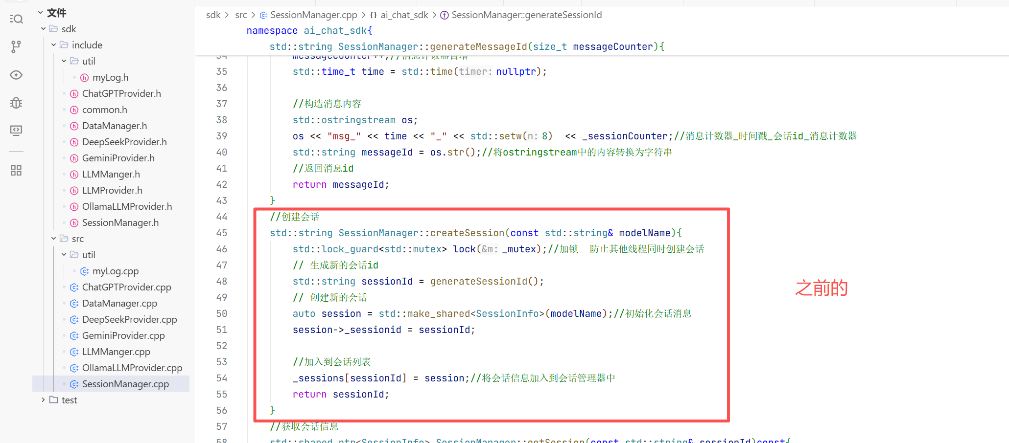The width and height of the screenshot is (1009, 443).
Task: Open common.h file
Action: coord(104,110)
